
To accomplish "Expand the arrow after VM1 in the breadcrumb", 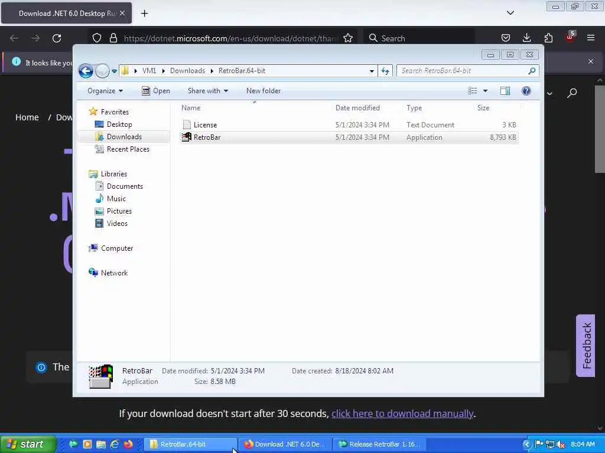I will 163,71.
